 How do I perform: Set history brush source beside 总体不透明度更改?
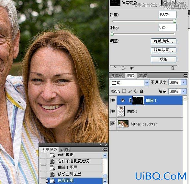tap(43, 161)
